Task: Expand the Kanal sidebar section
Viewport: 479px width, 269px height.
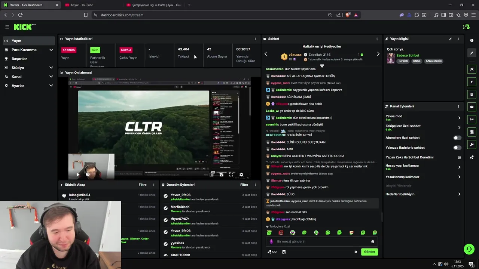Action: pos(29,77)
